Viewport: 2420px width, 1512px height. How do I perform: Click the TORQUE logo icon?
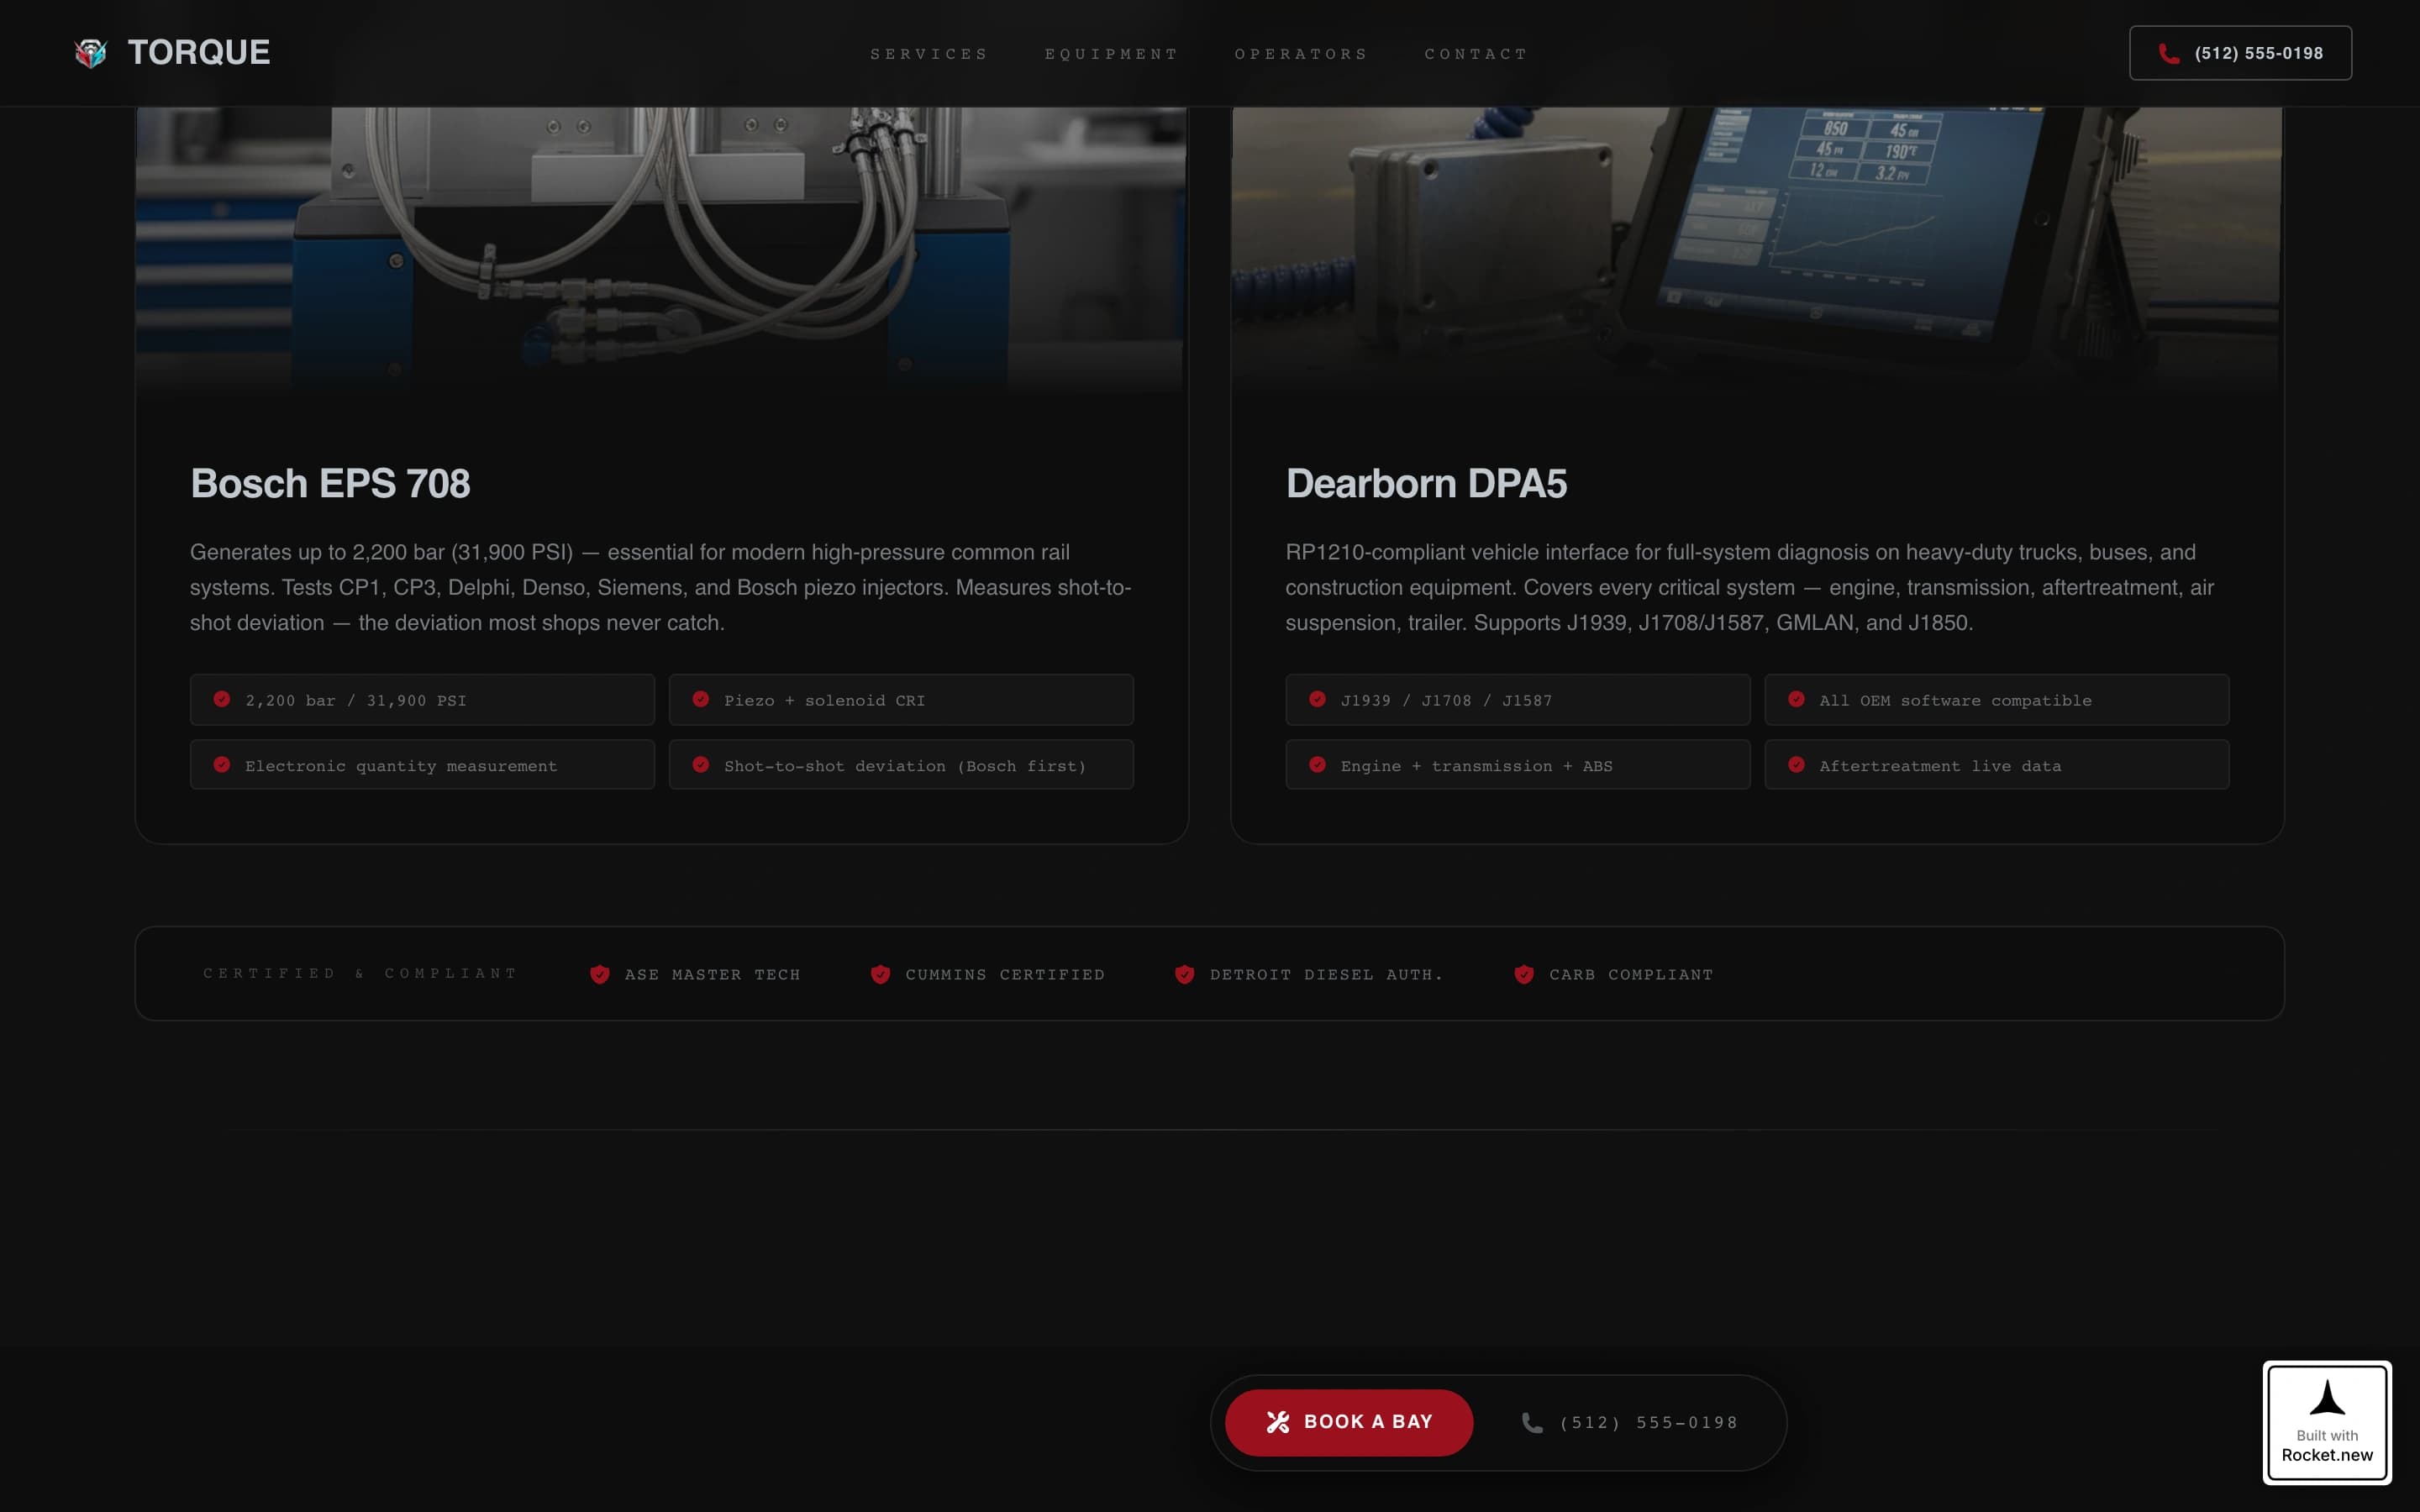tap(91, 53)
